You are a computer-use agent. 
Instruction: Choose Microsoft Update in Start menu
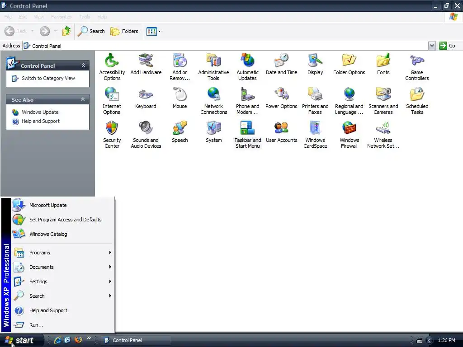pyautogui.click(x=62, y=205)
